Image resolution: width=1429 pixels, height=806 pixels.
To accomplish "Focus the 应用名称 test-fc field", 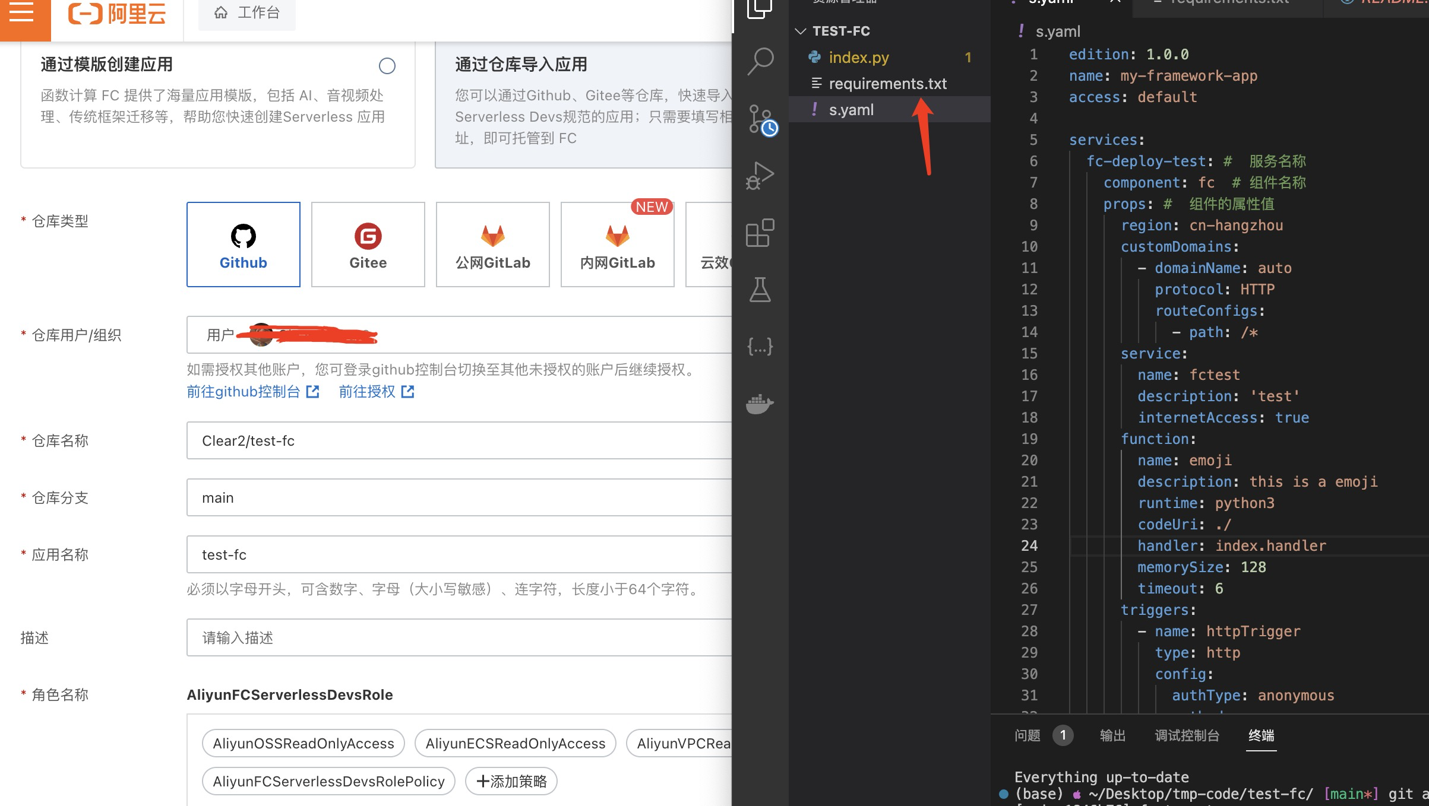I will coord(459,554).
